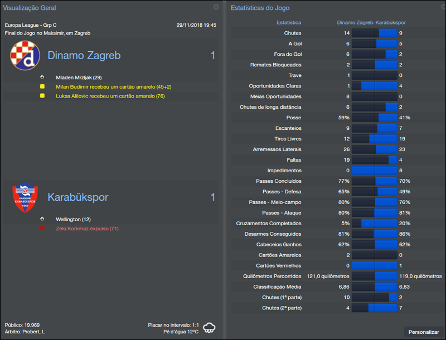
Task: Click the Dinamo Zagreb club crest
Action: click(x=26, y=56)
